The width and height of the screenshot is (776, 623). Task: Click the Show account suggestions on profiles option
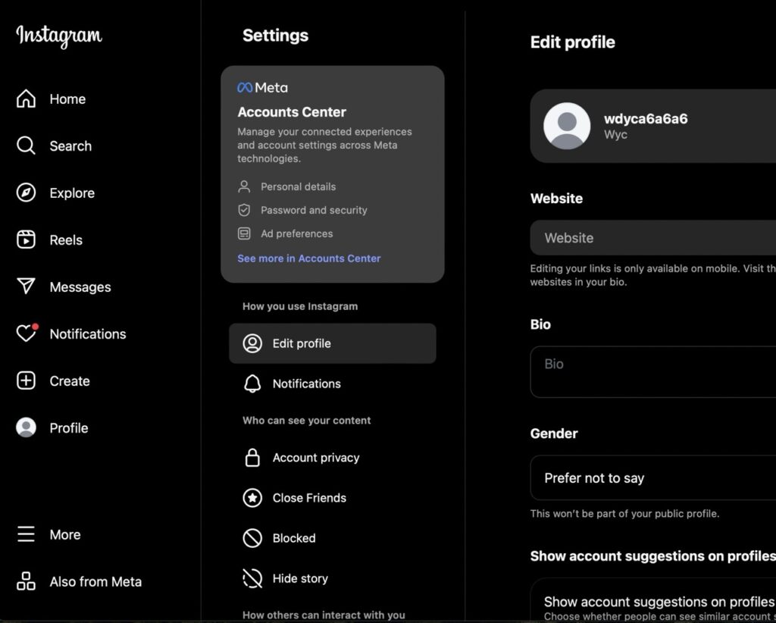coord(652,601)
